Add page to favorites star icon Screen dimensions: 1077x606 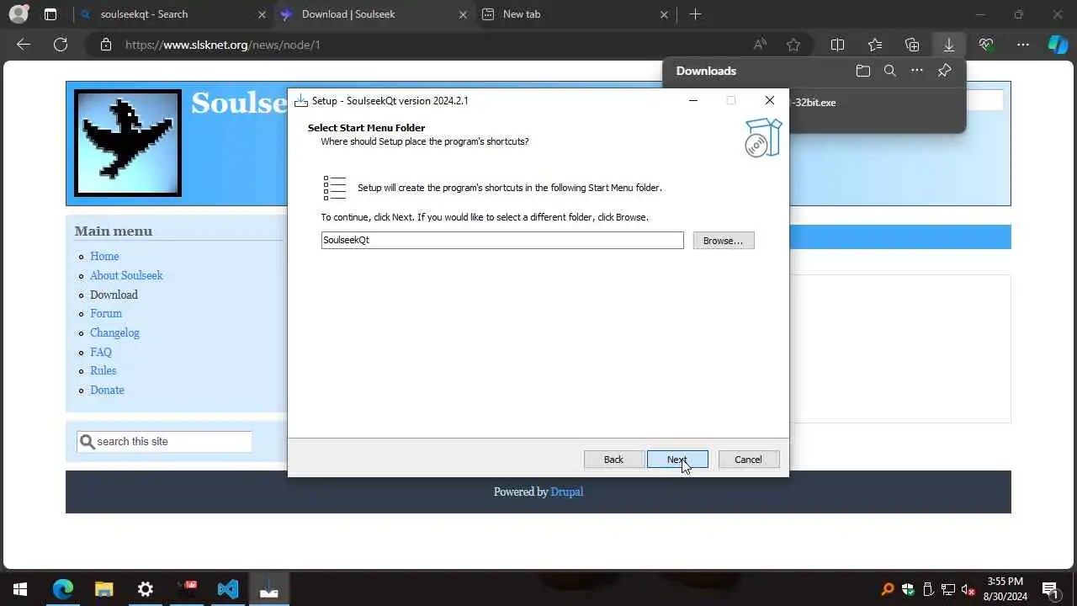793,45
